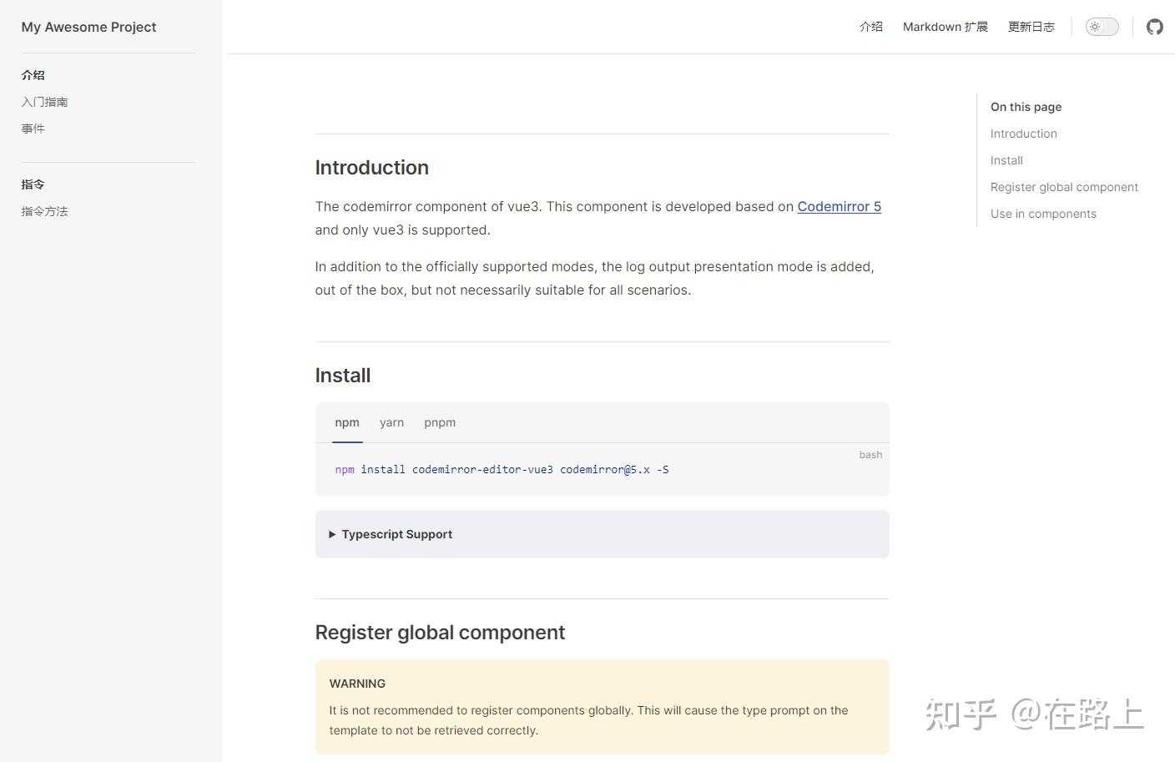Viewport: 1175px width, 762px height.
Task: Open 指令方法 sidebar page
Action: point(44,211)
